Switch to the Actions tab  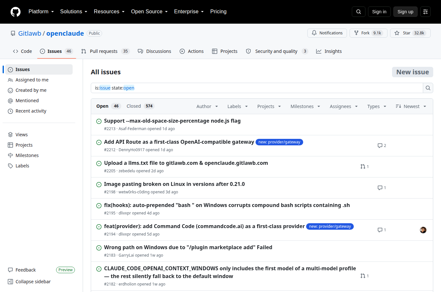click(x=192, y=51)
